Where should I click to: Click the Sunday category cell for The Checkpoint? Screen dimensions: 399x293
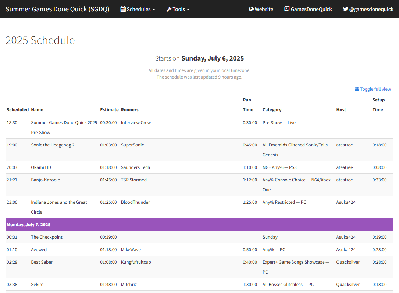[270, 237]
